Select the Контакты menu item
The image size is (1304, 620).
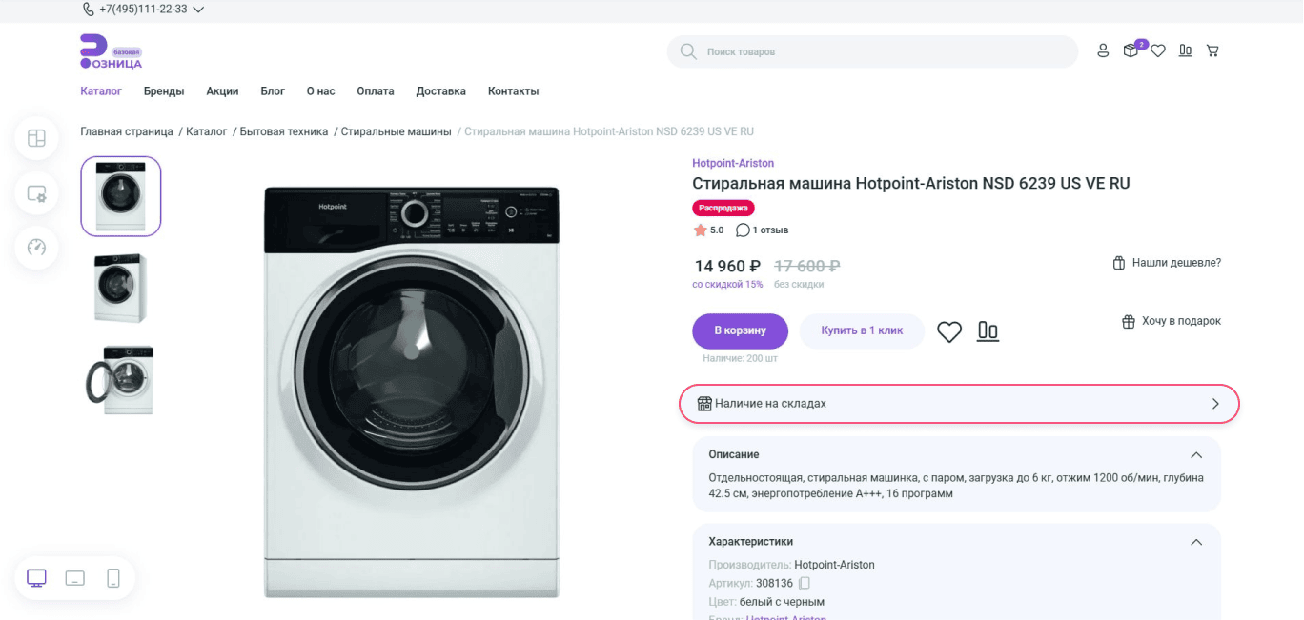click(514, 91)
